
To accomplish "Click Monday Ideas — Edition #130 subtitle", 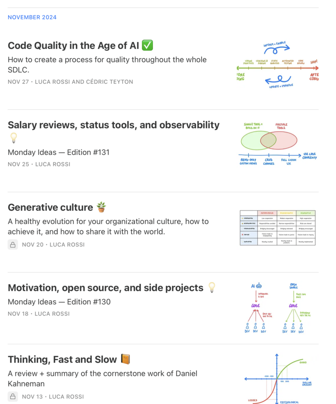I will click(59, 302).
